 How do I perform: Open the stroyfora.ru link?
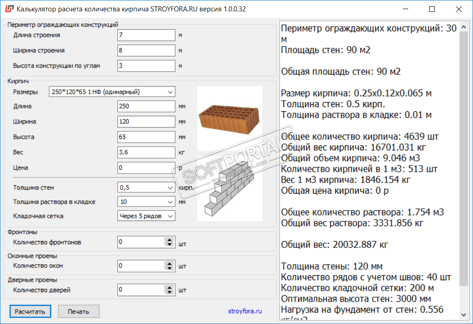click(x=245, y=312)
